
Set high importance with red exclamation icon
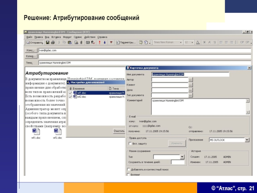tap(100, 42)
